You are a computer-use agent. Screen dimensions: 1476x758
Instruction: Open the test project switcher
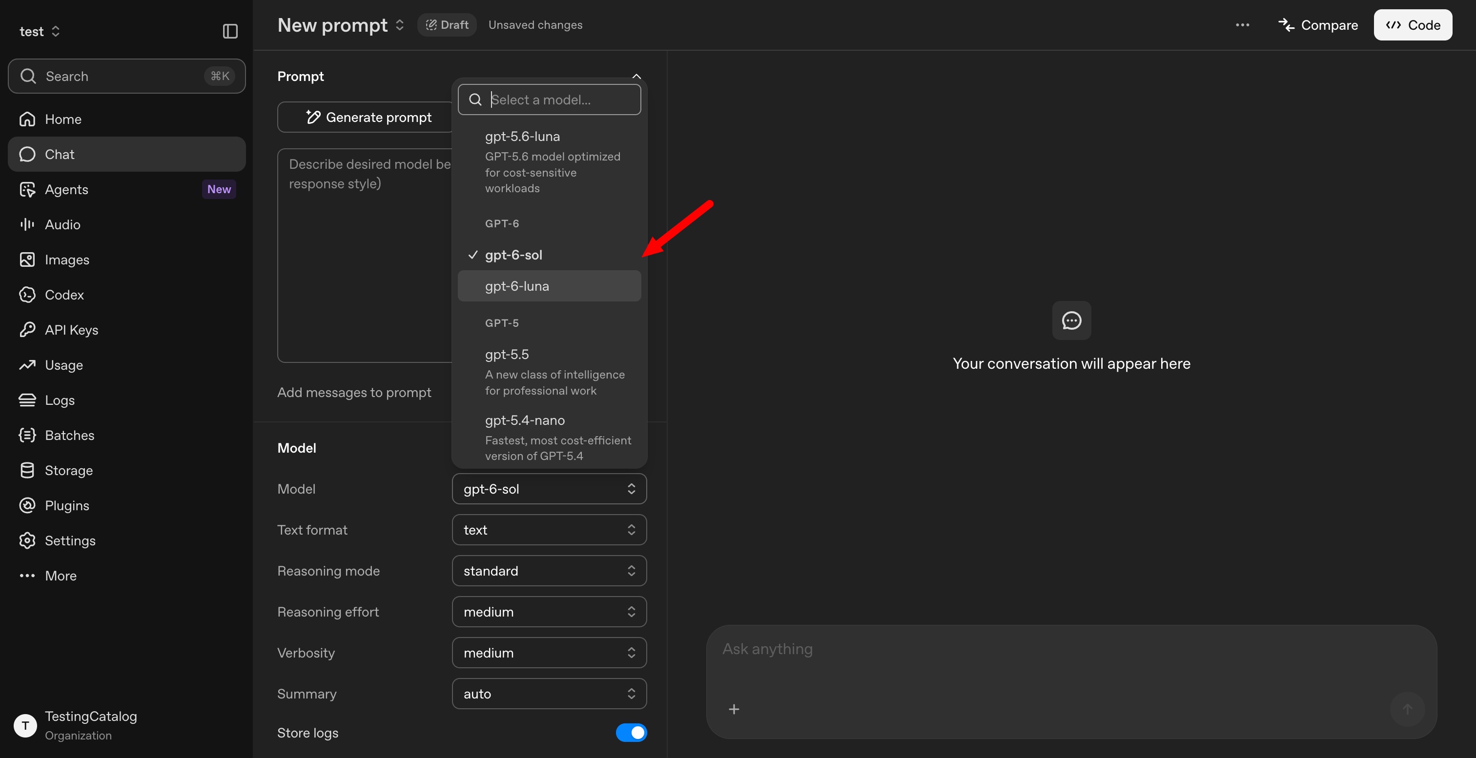click(40, 32)
